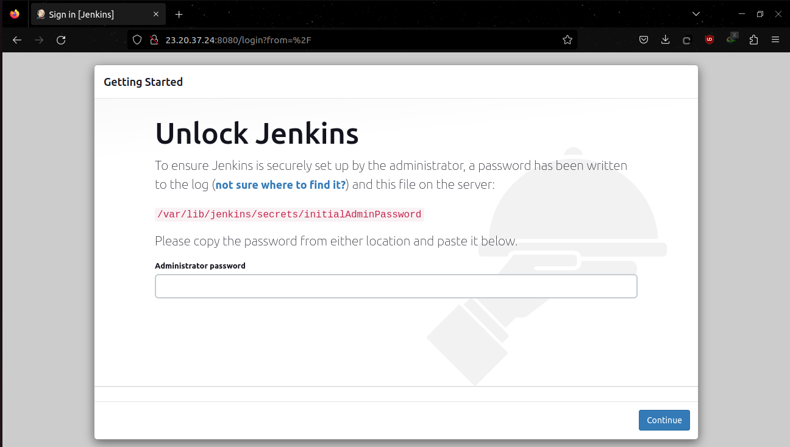Open the Firefox hamburger menu
The image size is (790, 447).
click(775, 40)
